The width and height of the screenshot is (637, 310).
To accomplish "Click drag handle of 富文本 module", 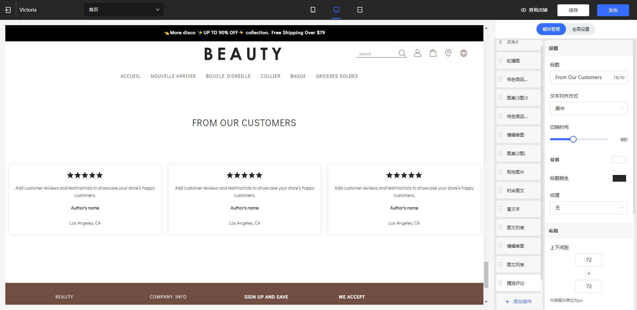I will coord(500,209).
